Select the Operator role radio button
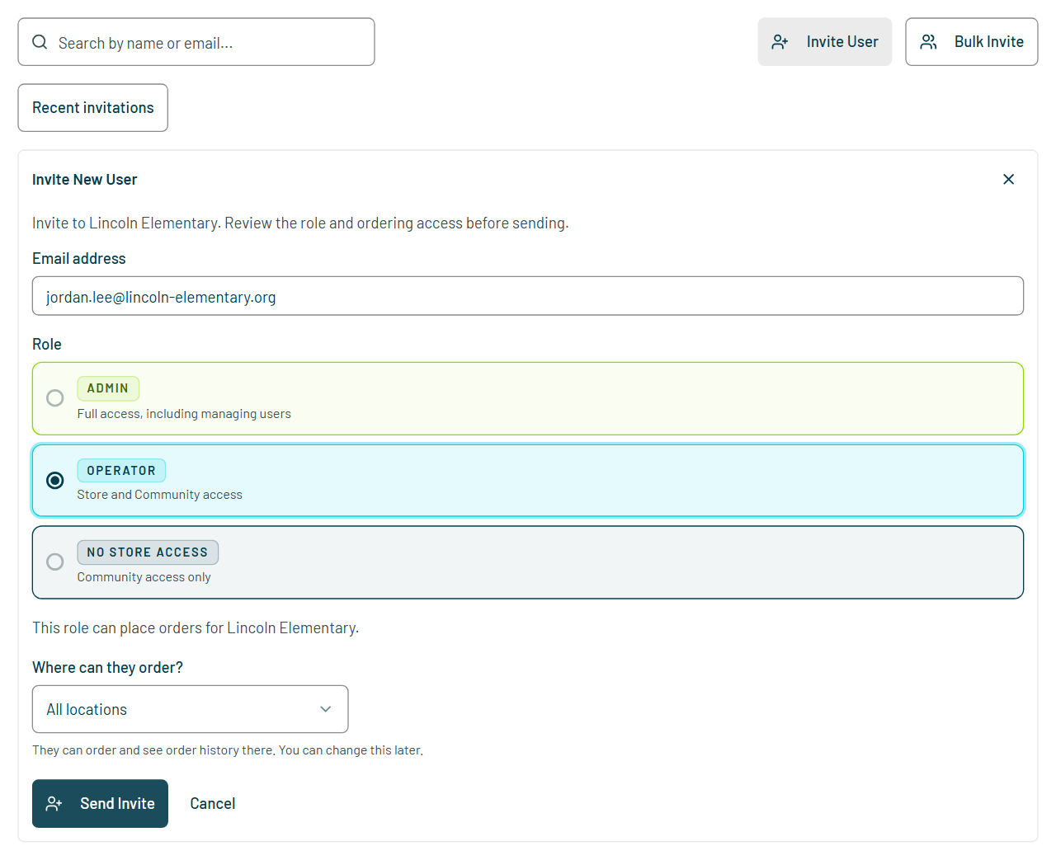Screen dimensions: 1056x860 click(55, 480)
